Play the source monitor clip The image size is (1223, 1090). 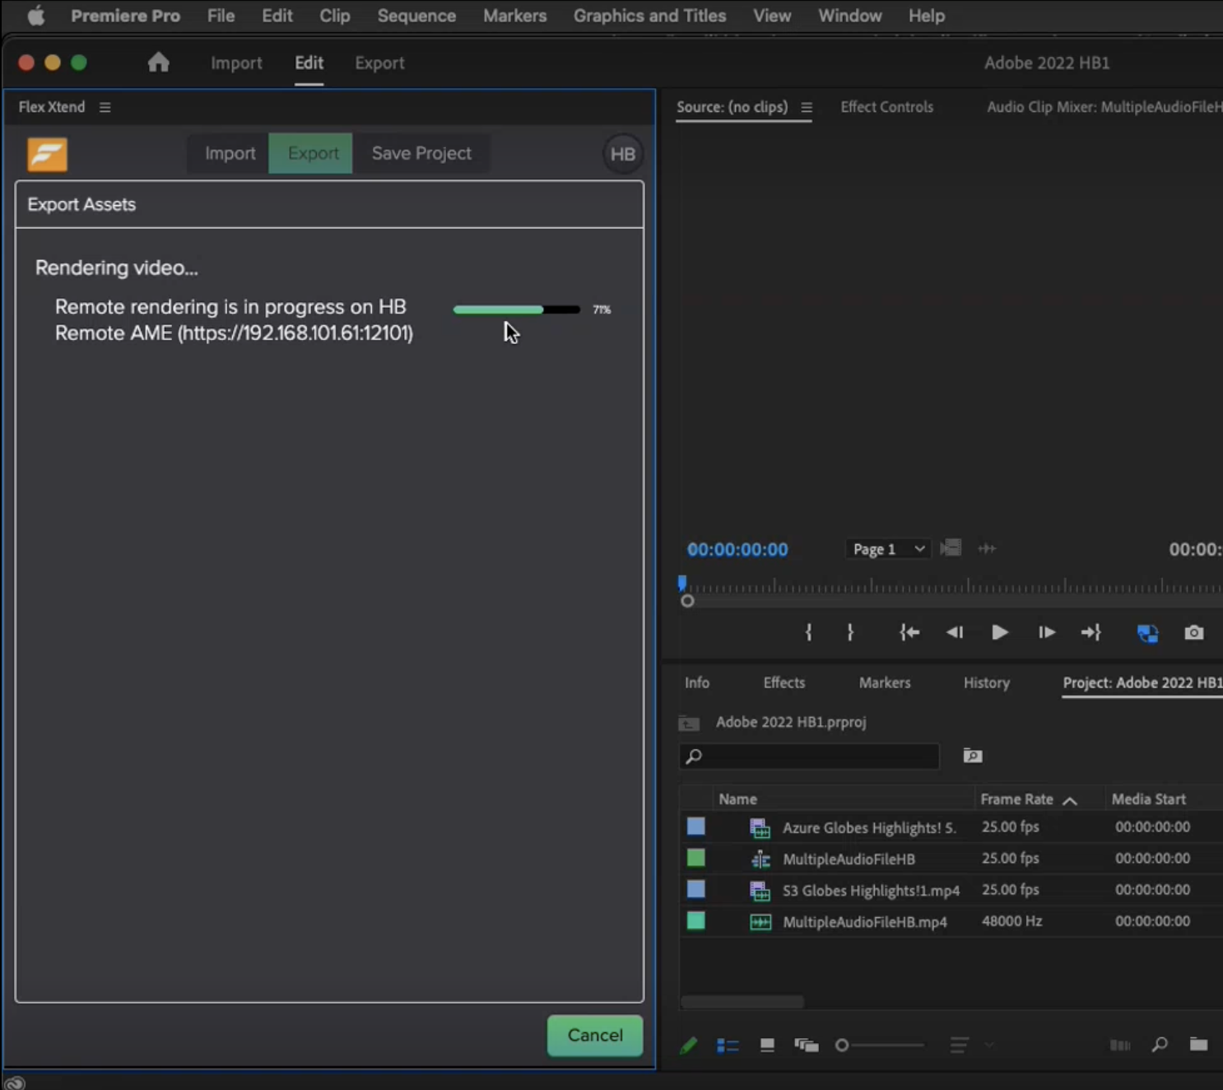1000,632
